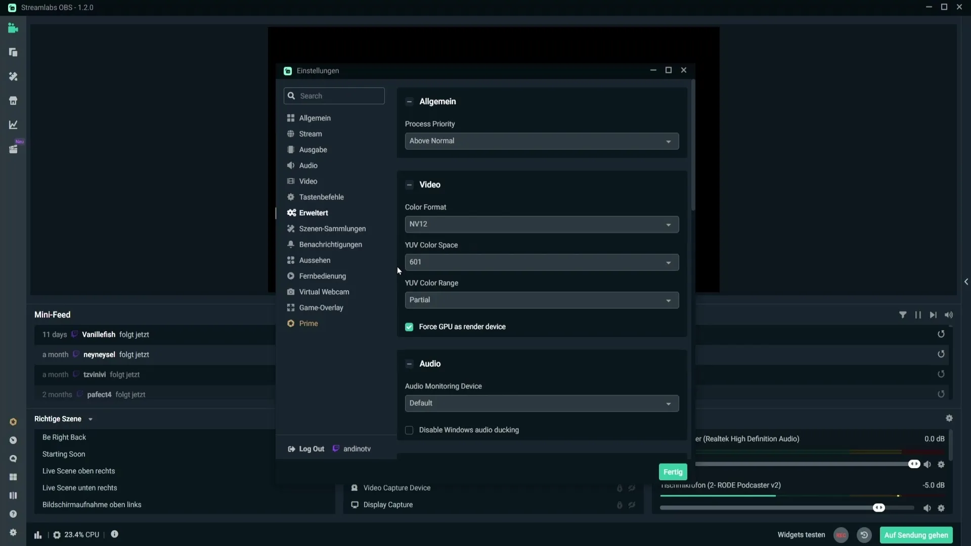Open YUV Color Range Partial dropdown
The width and height of the screenshot is (971, 546).
[542, 299]
